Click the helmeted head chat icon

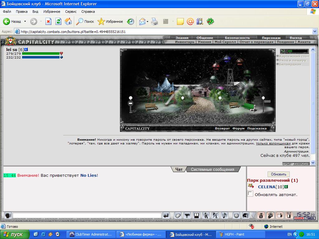point(245,215)
